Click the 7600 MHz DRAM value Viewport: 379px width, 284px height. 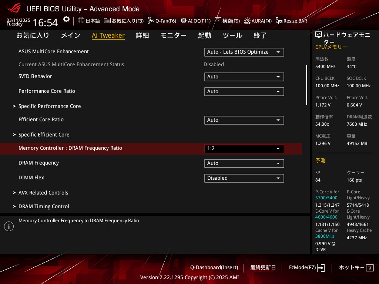357,124
